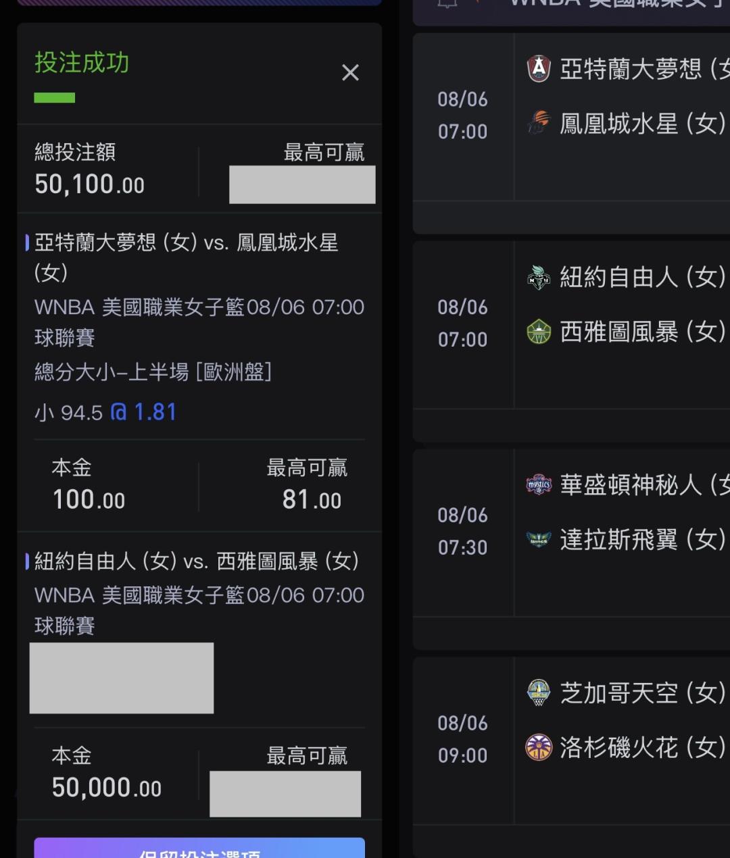
Task: Open the 亞特蘭大夢想 vs 鳳凰城水星 bet entry
Action: [x=187, y=257]
